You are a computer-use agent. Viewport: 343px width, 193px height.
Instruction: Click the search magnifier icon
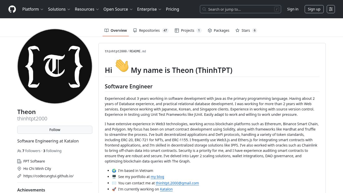[x=204, y=9]
